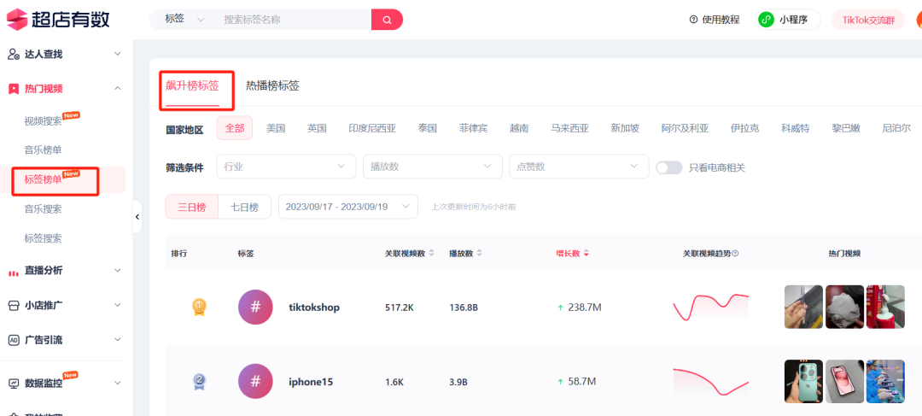Click the 数据监控 monitor icon
This screenshot has height=416, width=922.
pyautogui.click(x=14, y=383)
